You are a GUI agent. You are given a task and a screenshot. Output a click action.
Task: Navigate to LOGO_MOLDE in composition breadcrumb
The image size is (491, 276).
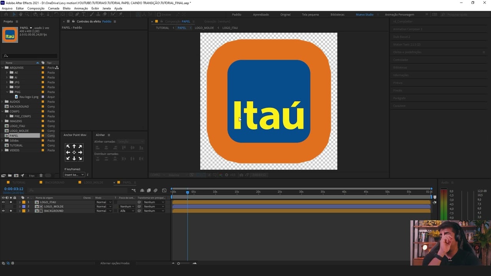(204, 28)
